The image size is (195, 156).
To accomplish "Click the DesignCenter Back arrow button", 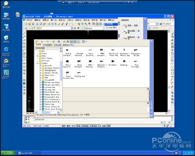I will coord(42,42).
